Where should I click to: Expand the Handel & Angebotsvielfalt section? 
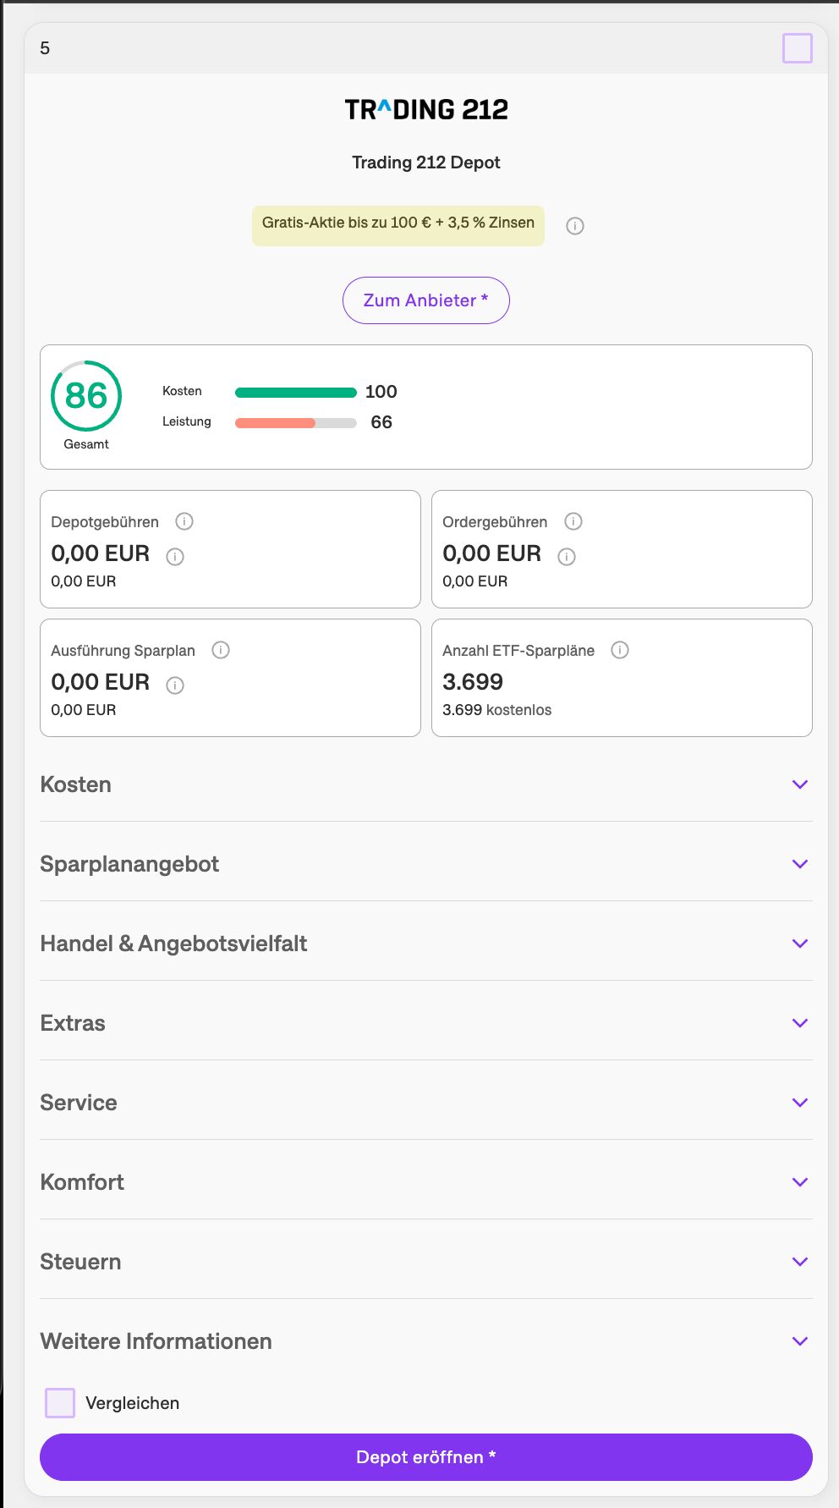[x=426, y=944]
